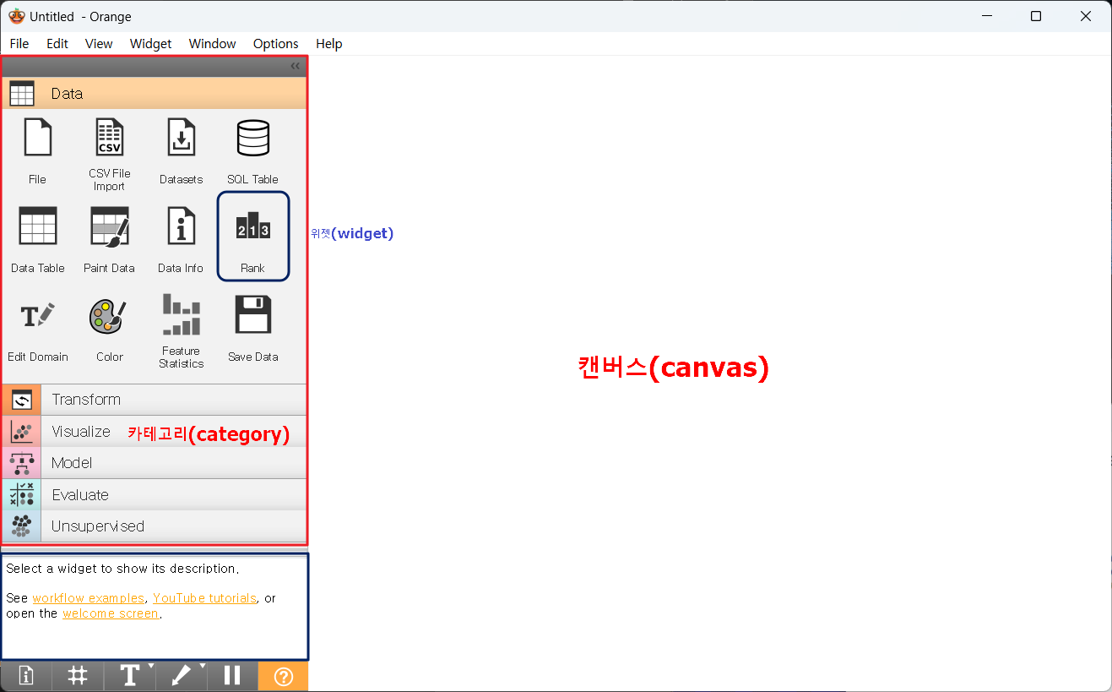Click the Datasets widget icon
This screenshot has height=692, width=1112.
point(181,138)
